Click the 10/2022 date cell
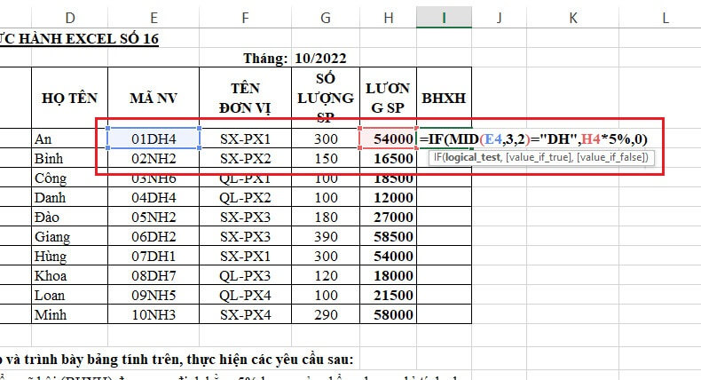The width and height of the screenshot is (701, 380). pyautogui.click(x=320, y=59)
